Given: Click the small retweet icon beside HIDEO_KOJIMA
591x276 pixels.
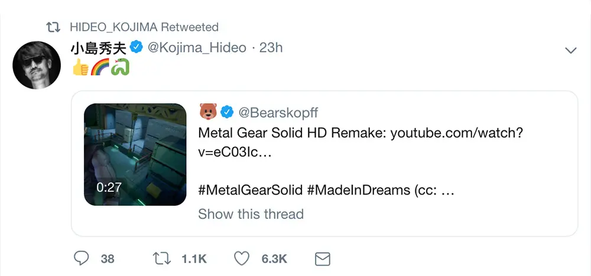Looking at the screenshot, I should 54,27.
